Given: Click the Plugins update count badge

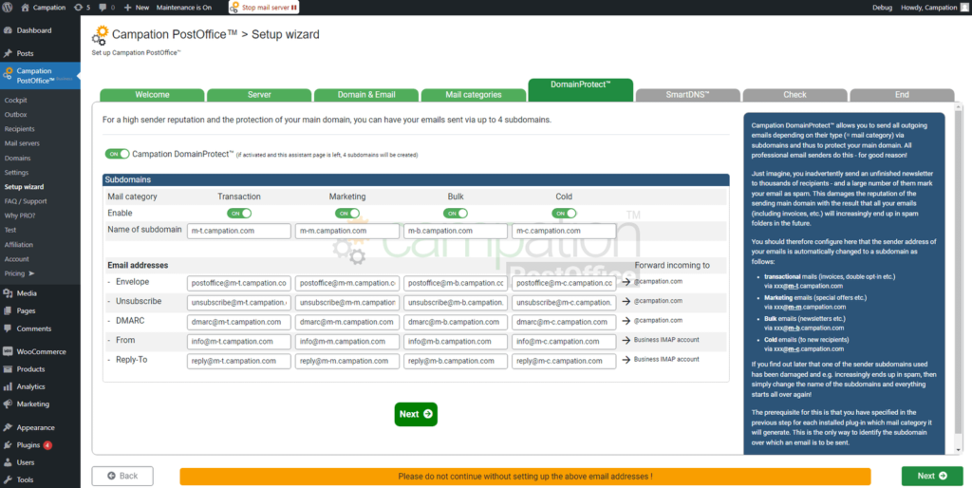Looking at the screenshot, I should click(47, 445).
